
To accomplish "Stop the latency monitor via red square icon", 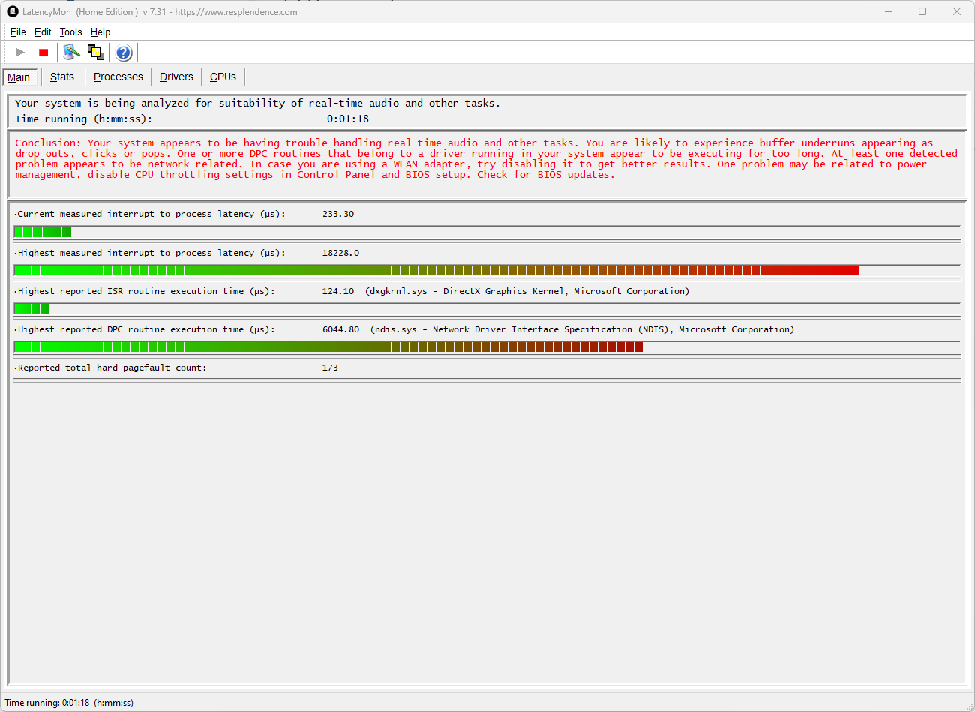I will pos(43,52).
